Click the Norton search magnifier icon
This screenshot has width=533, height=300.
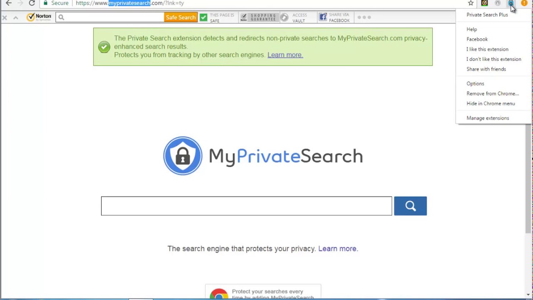(61, 17)
